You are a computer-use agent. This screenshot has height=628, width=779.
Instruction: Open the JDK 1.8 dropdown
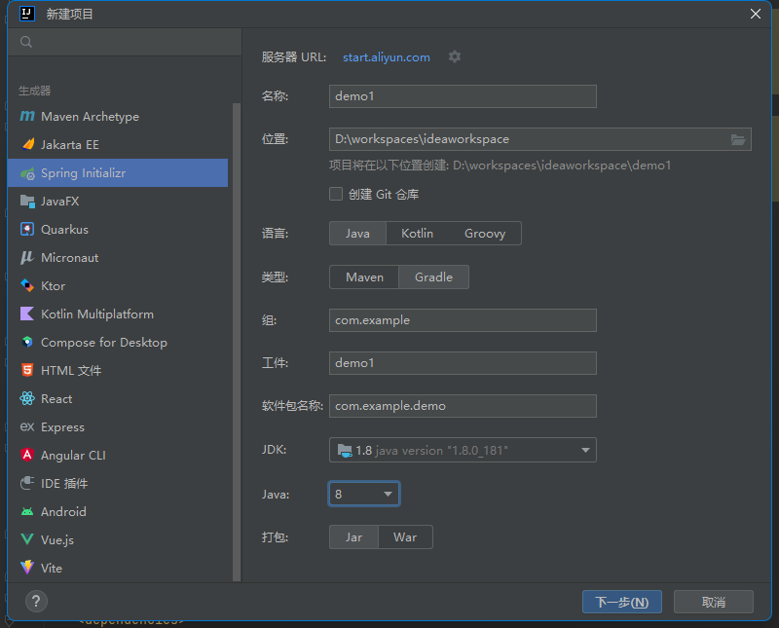coord(463,450)
